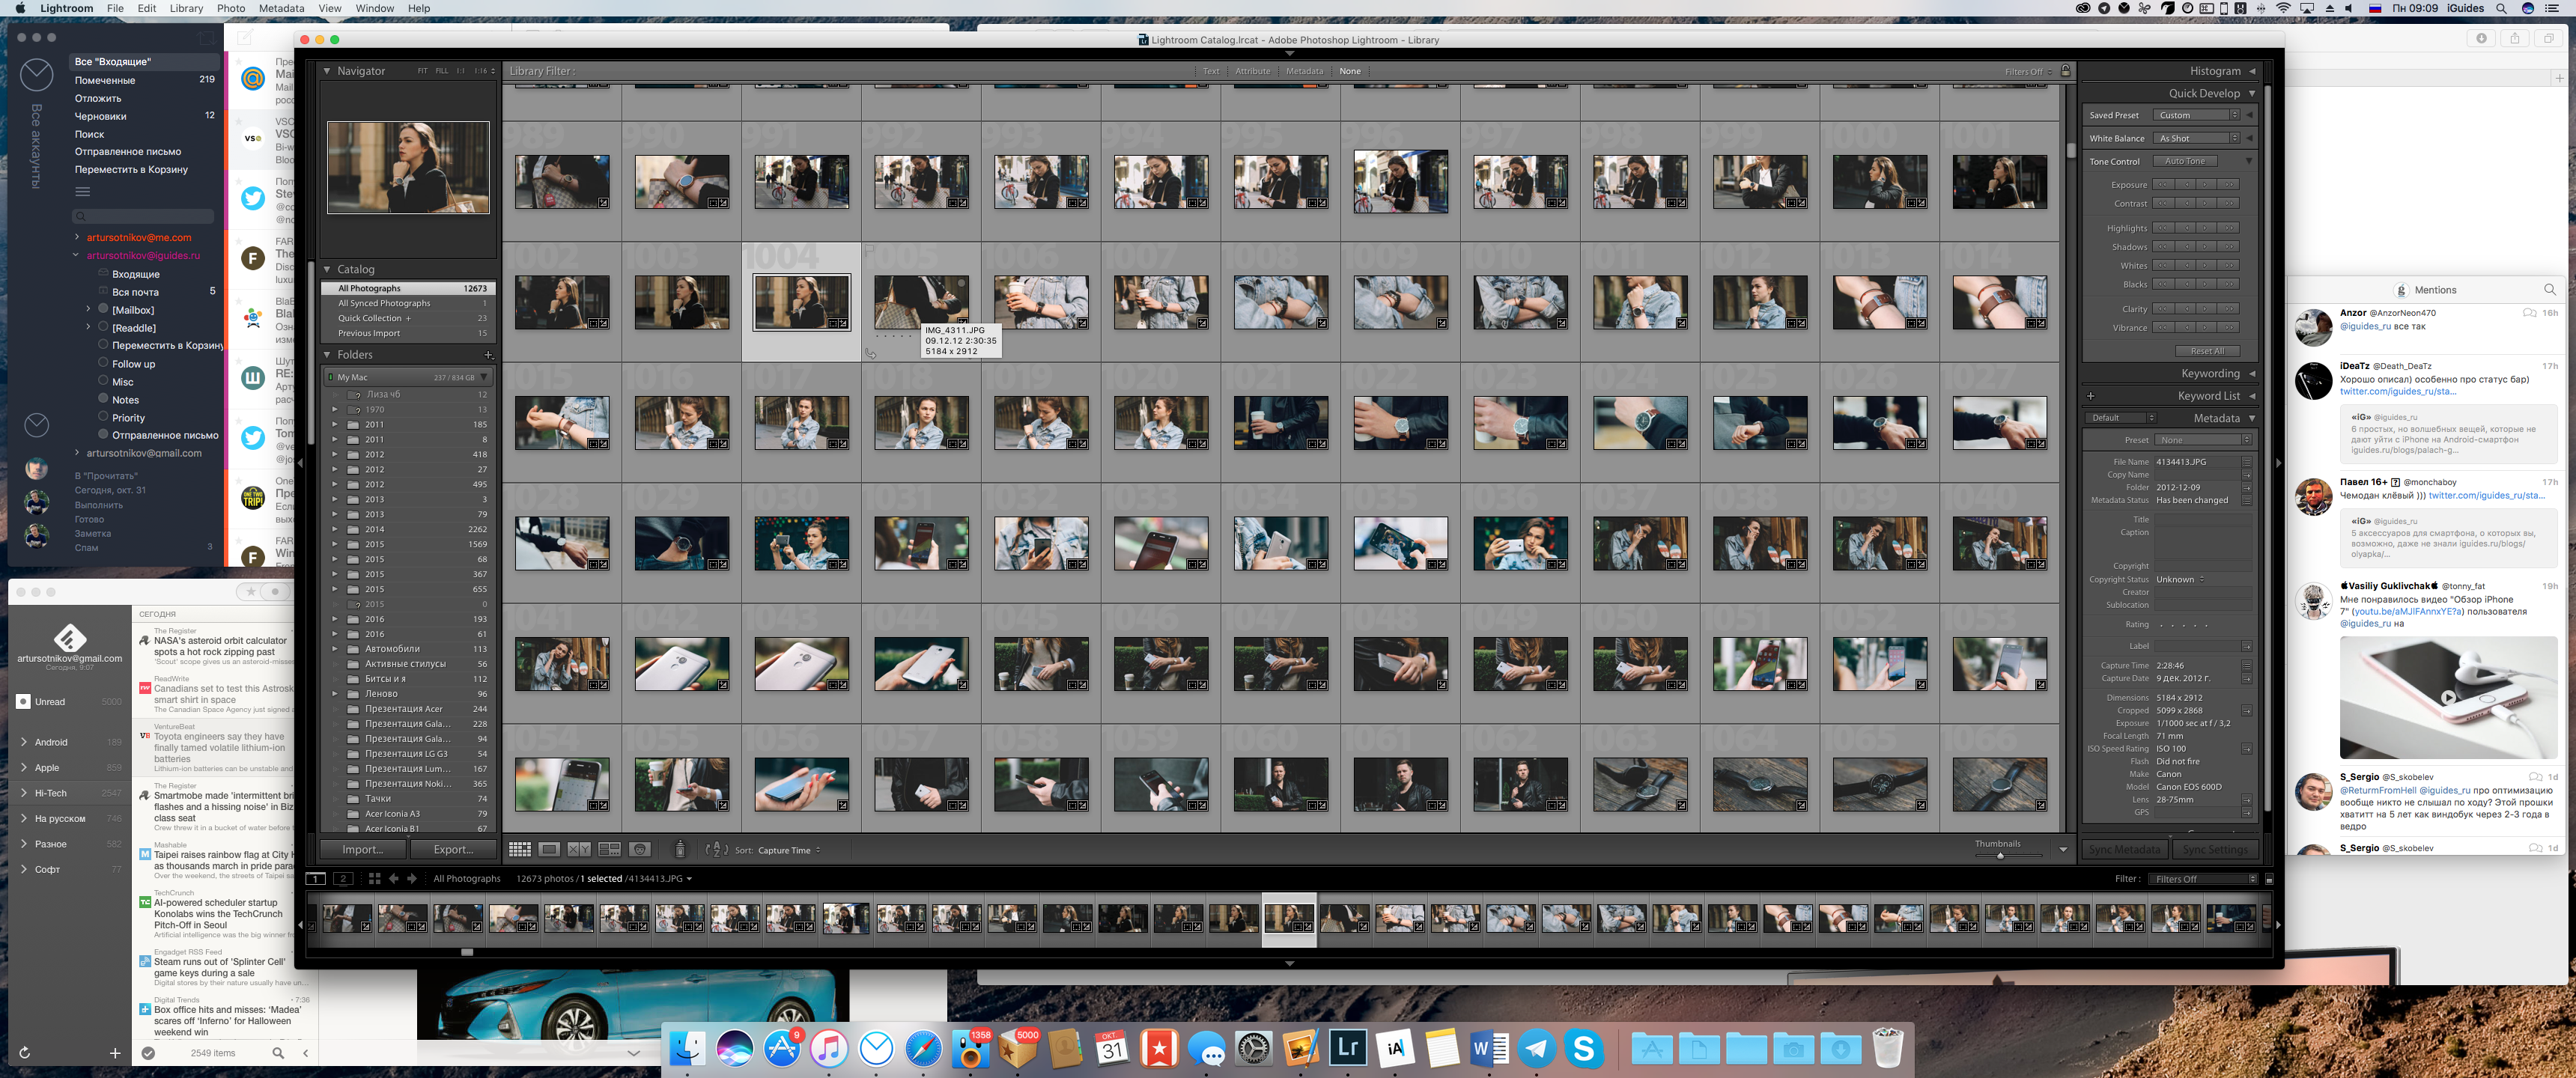Screen dimensions: 2576x1078
Task: Switch to Loupe view
Action: pyautogui.click(x=549, y=849)
